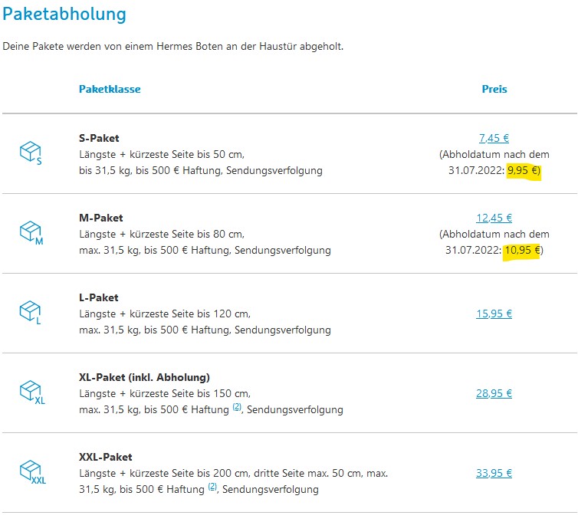Select the XXL-Paket title text
The width and height of the screenshot is (578, 522).
tap(106, 457)
